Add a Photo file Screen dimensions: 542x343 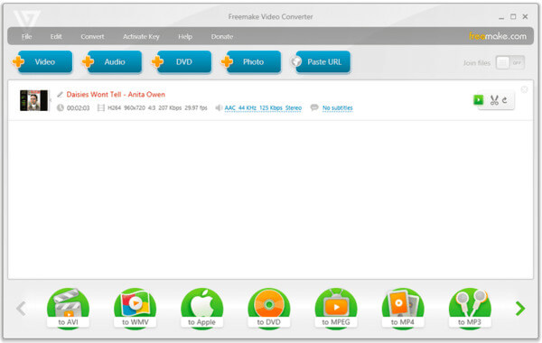[251, 61]
